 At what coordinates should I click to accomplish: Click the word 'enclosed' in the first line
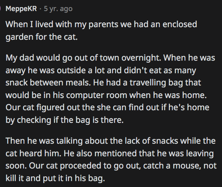pyautogui.click(x=179, y=24)
